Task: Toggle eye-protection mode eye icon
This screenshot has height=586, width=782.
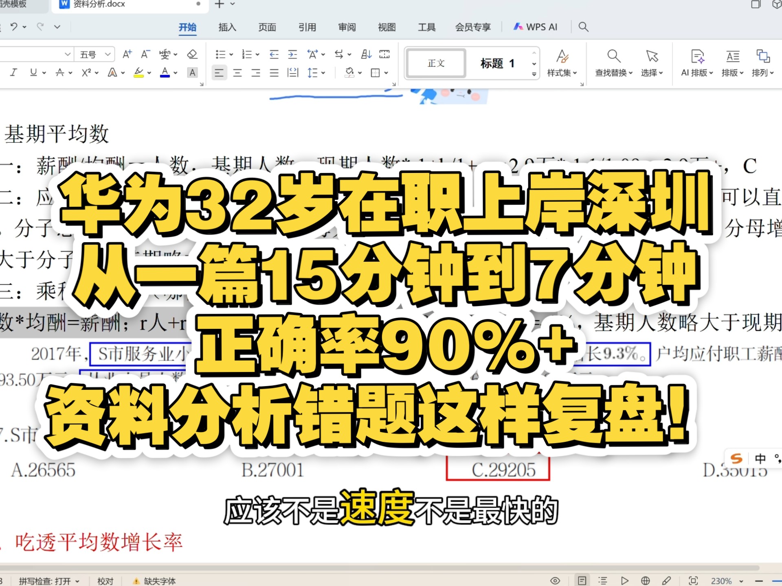Action: (555, 581)
